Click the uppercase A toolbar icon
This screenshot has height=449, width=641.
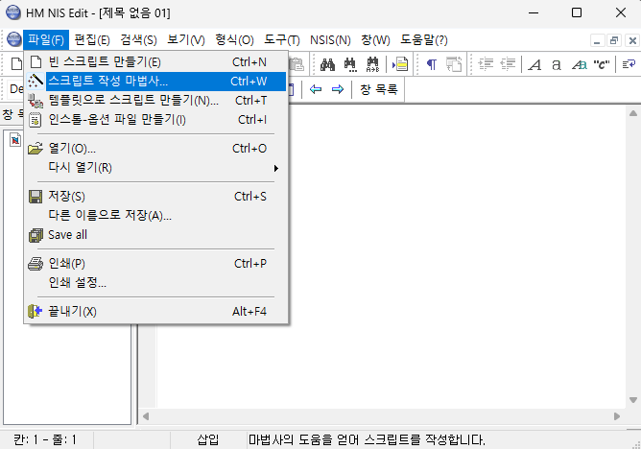click(534, 64)
